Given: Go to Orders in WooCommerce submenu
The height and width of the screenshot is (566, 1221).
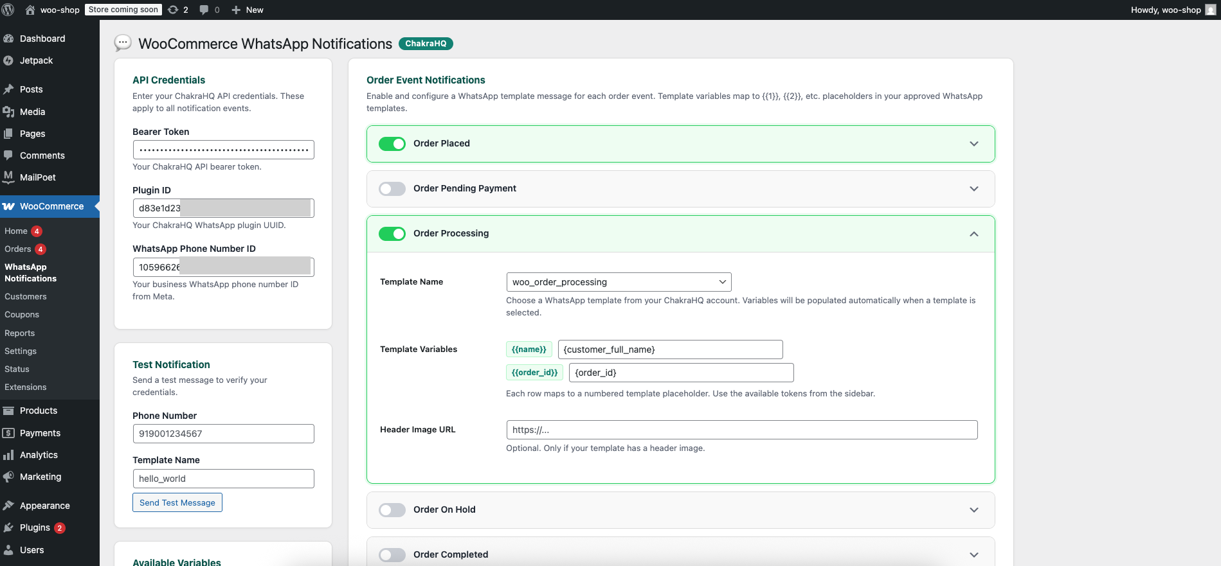Looking at the screenshot, I should 18,249.
